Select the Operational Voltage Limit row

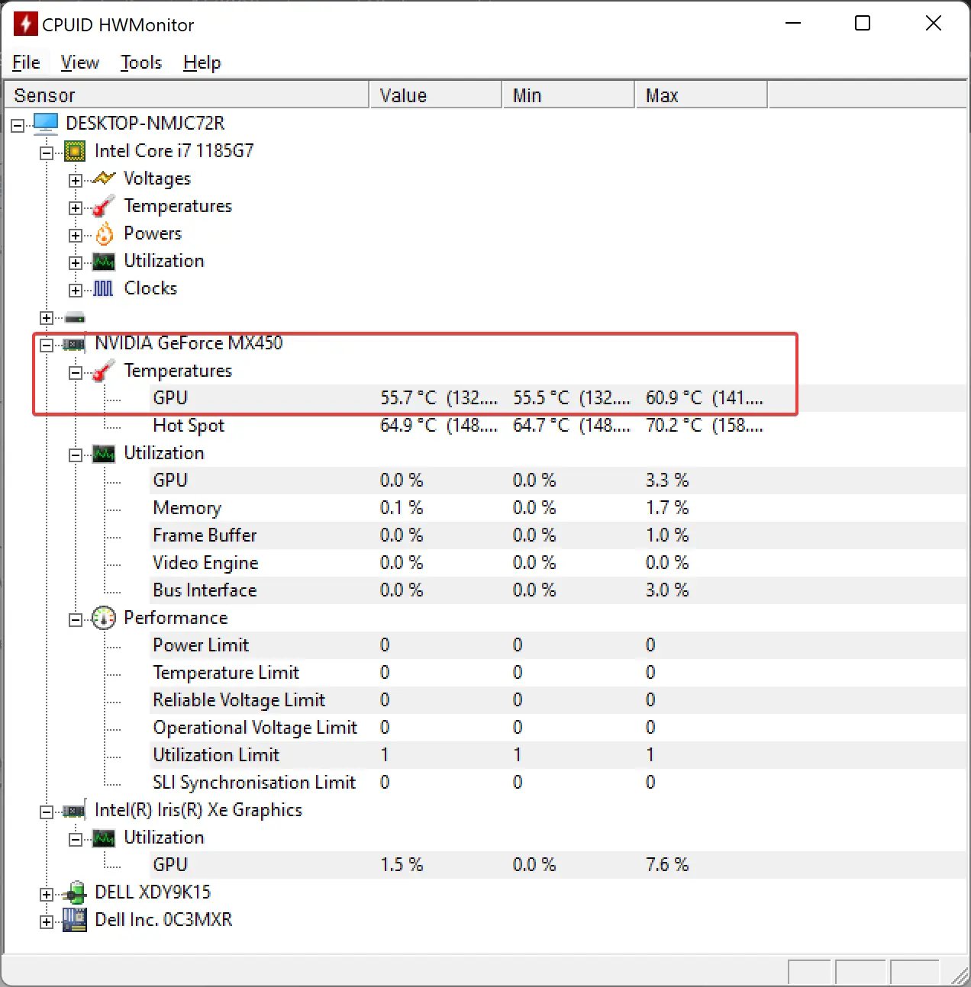559,728
